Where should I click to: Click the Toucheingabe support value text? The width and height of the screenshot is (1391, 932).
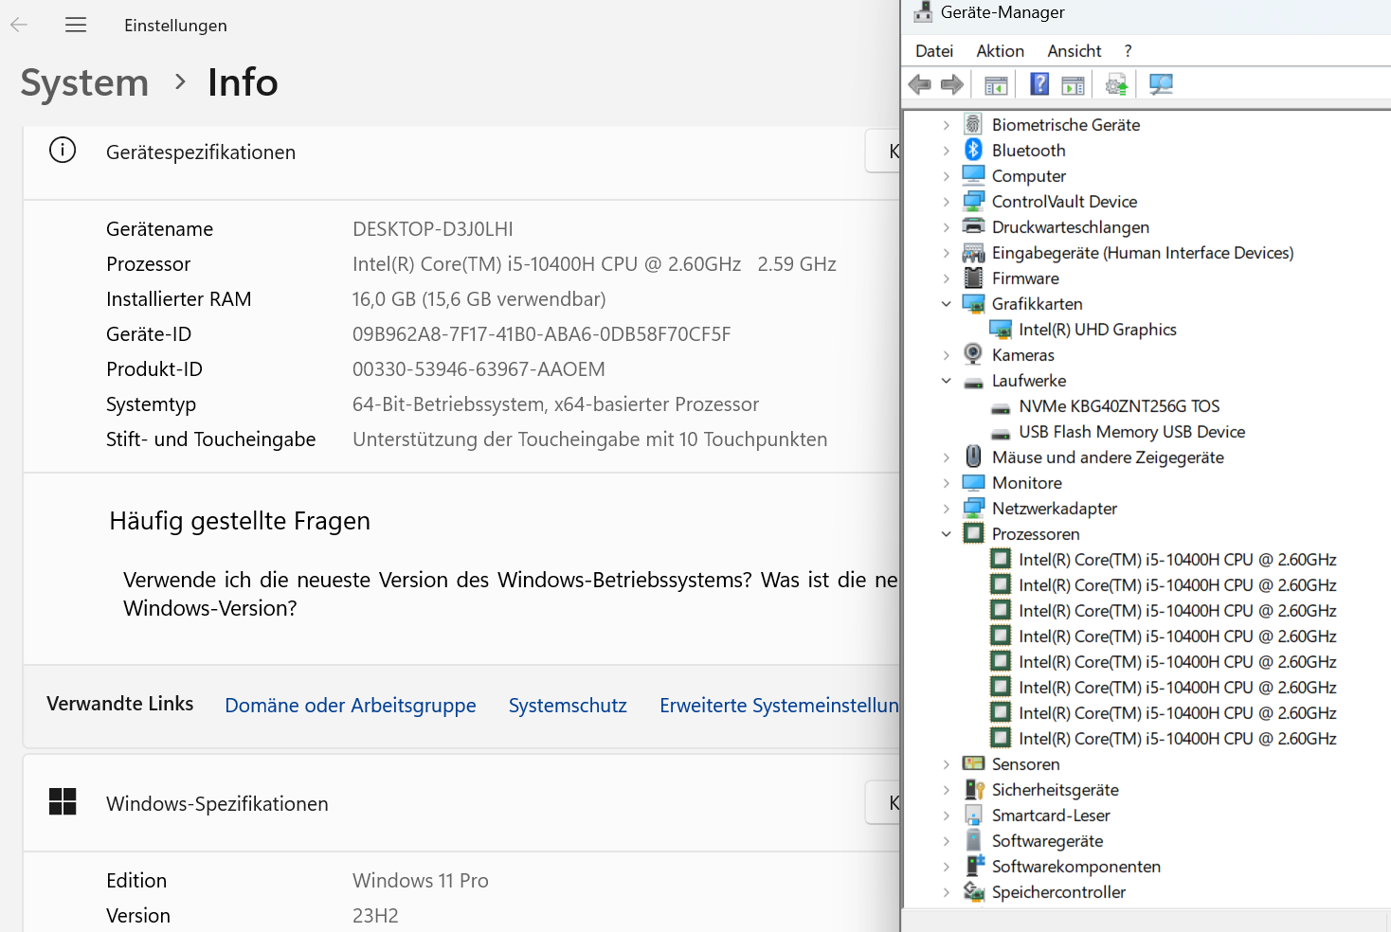tap(590, 439)
